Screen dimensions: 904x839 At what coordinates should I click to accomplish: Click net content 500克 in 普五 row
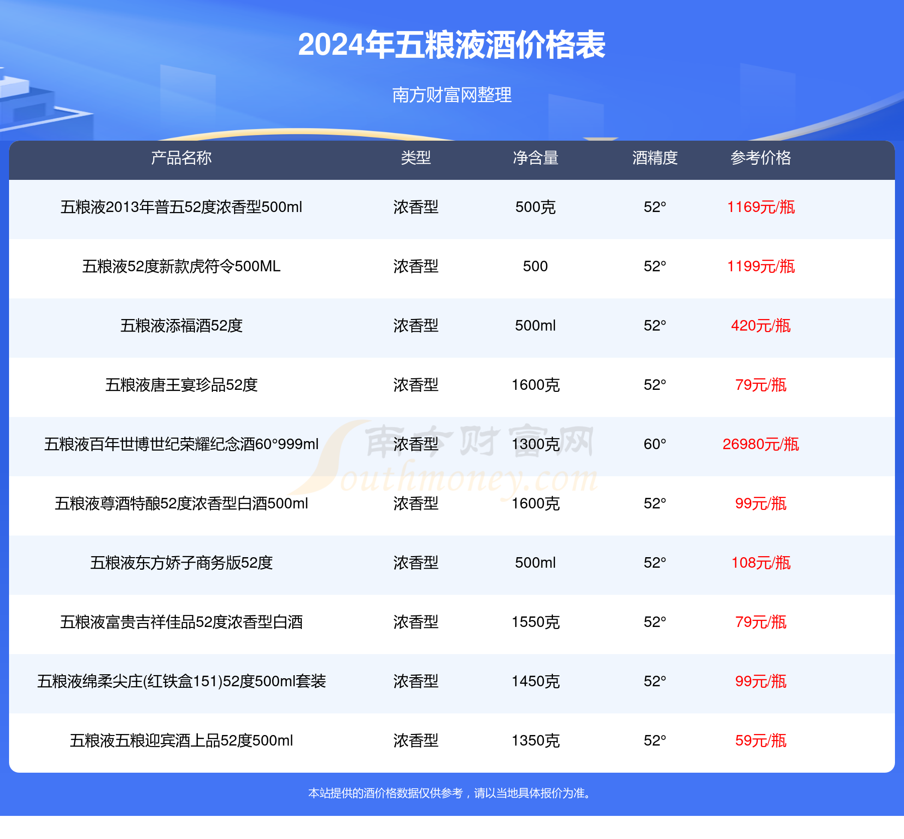(535, 207)
